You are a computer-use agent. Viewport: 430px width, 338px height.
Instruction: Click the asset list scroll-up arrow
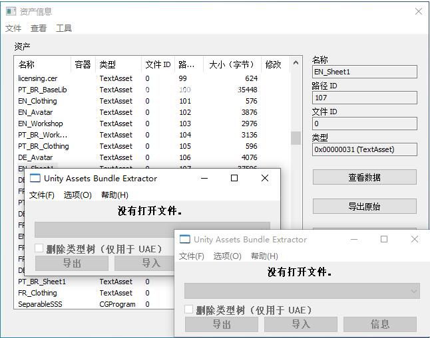[x=296, y=62]
